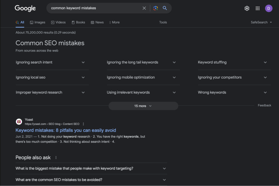Screen dimensions: 279x186
Task: Click the Yoast site favicon
Action: click(x=19, y=122)
